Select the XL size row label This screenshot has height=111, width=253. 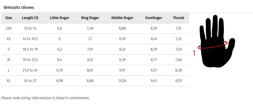coord(9,81)
